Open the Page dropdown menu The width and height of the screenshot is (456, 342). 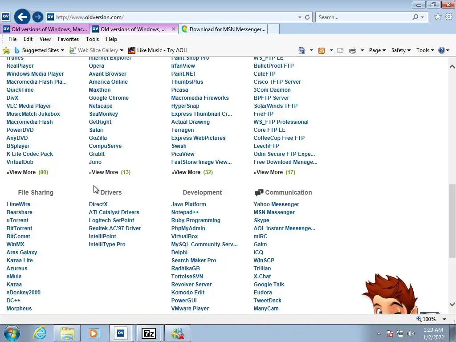click(377, 50)
